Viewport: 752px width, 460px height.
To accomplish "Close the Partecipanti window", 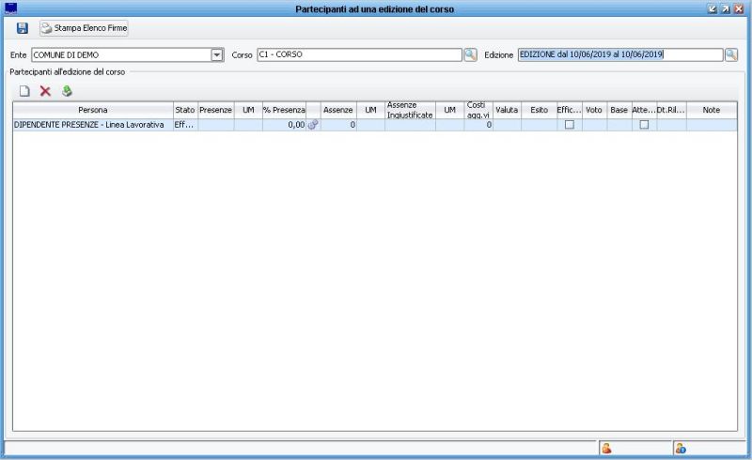I will [739, 8].
